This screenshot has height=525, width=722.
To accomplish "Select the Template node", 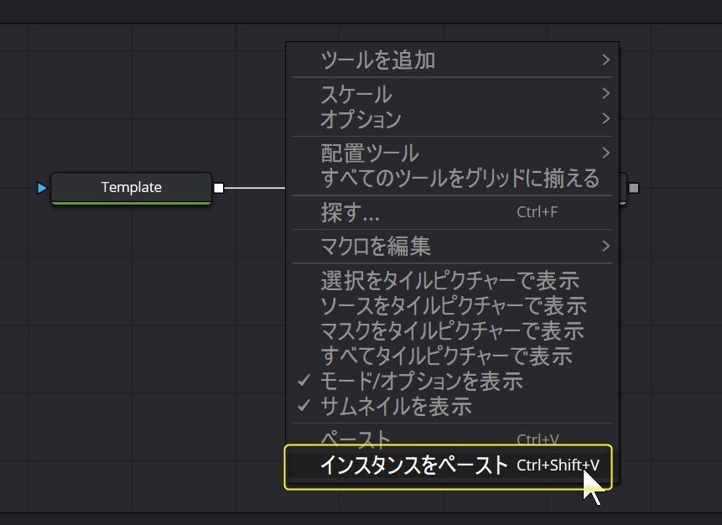I will 131,188.
